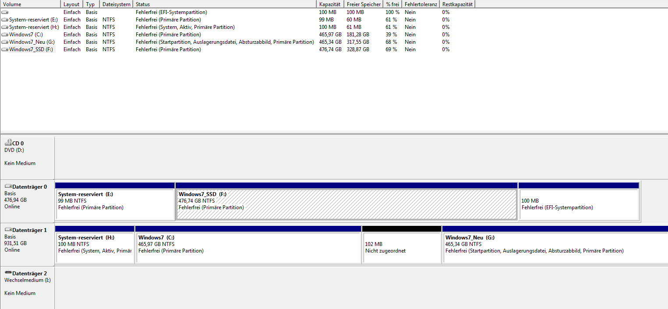Viewport: 668px width, 309px height.
Task: Click 'Nein' in the System-reserviert (E:) row
Action: pyautogui.click(x=410, y=20)
